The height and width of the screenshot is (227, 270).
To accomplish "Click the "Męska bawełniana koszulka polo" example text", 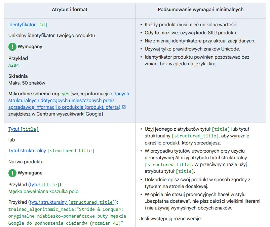I will pyautogui.click(x=43, y=191).
